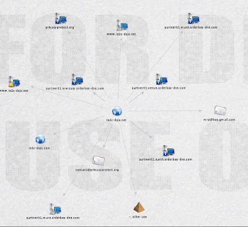This screenshot has height=227, width=248.
Task: Select the partnerit1.earth.orderbox-dns.com server icon
Action: 169,151
